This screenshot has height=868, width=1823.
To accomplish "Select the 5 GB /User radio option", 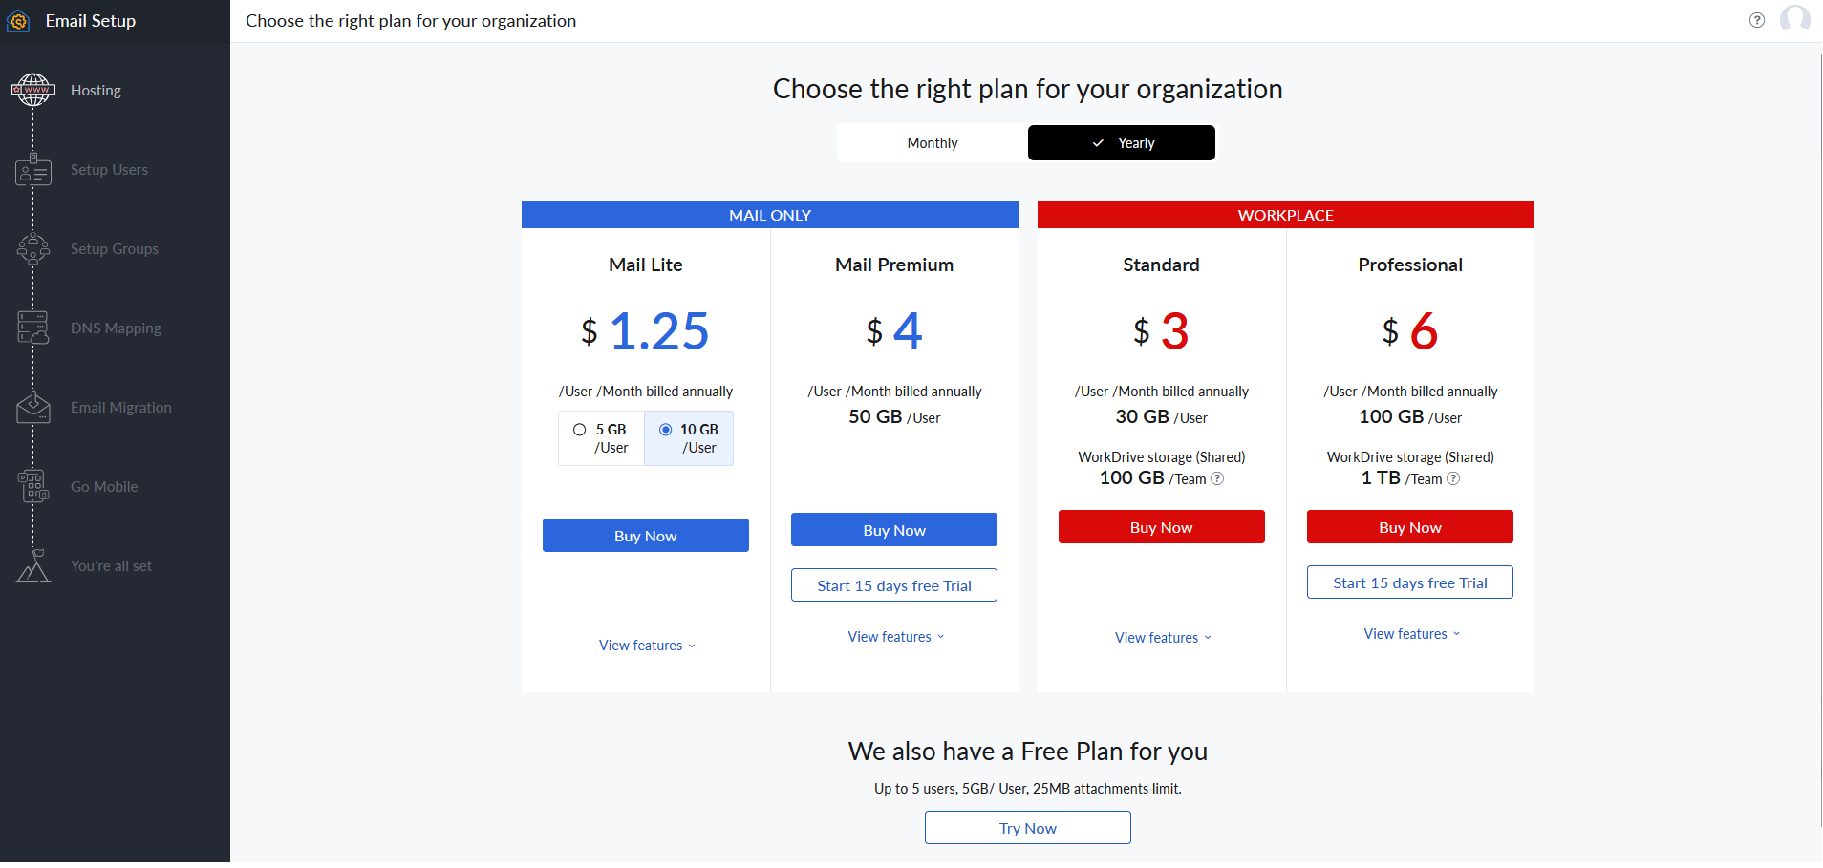I will click(x=579, y=430).
